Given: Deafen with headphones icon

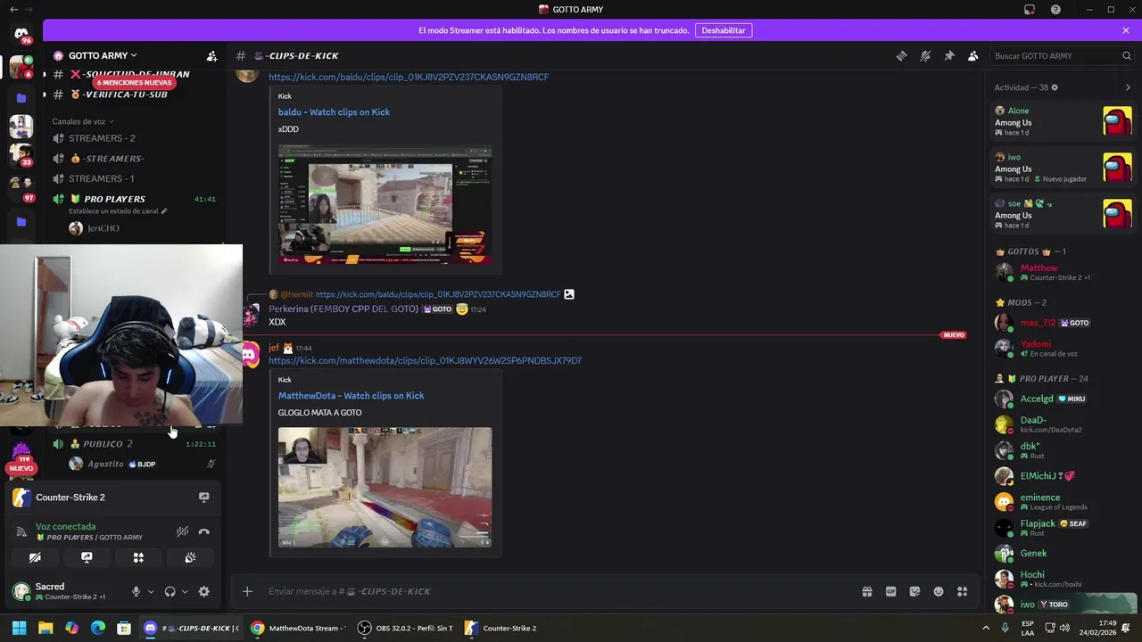Looking at the screenshot, I should [170, 591].
